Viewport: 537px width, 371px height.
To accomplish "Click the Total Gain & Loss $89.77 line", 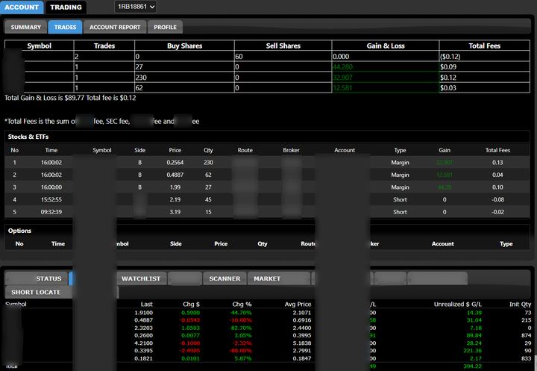I will [70, 98].
